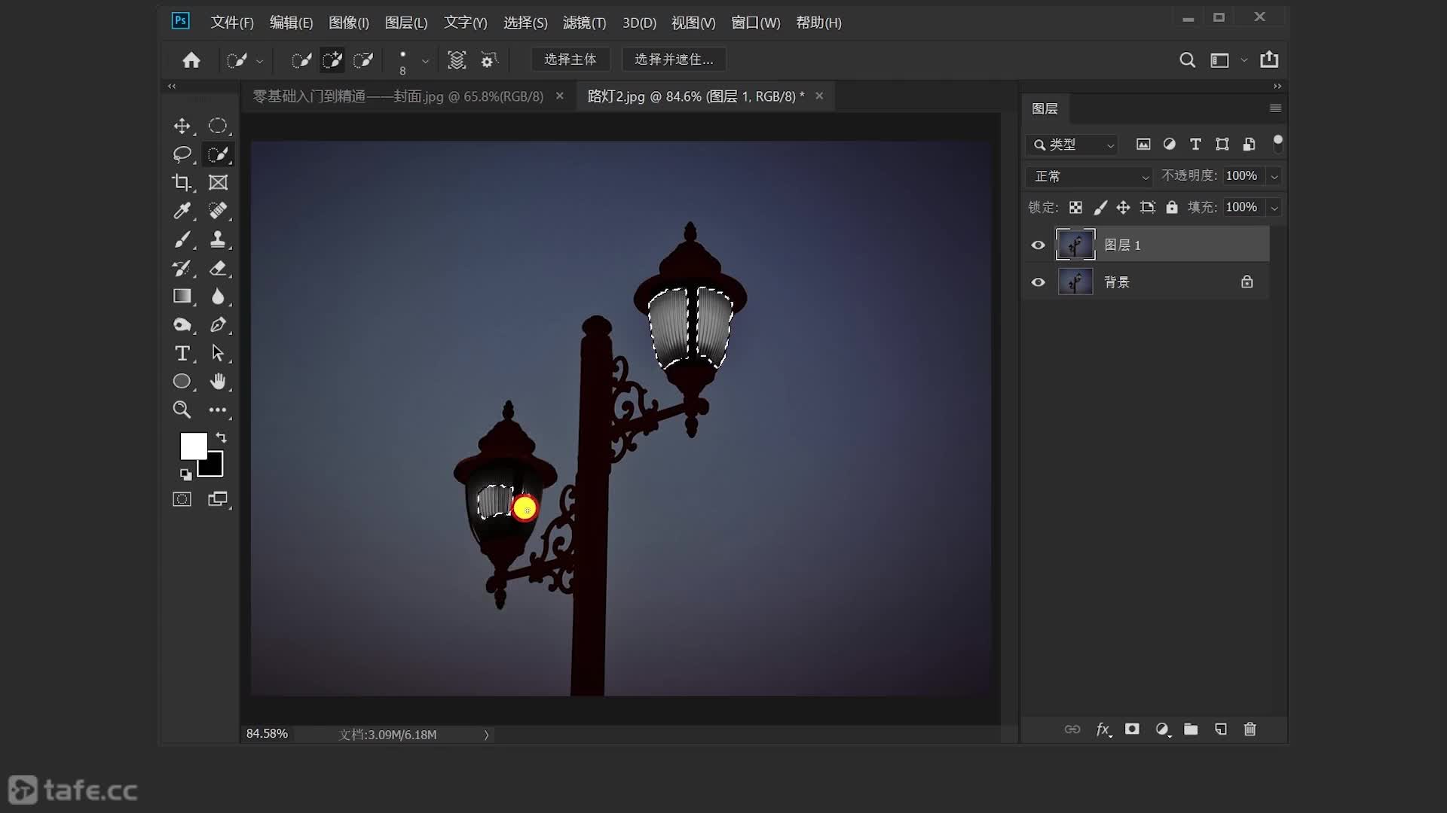Hide 背景 layer visibility
Screen dimensions: 1447x813
click(x=1038, y=282)
